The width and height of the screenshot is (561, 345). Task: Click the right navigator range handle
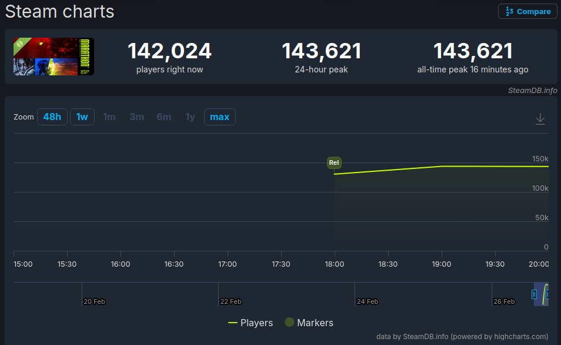[547, 294]
